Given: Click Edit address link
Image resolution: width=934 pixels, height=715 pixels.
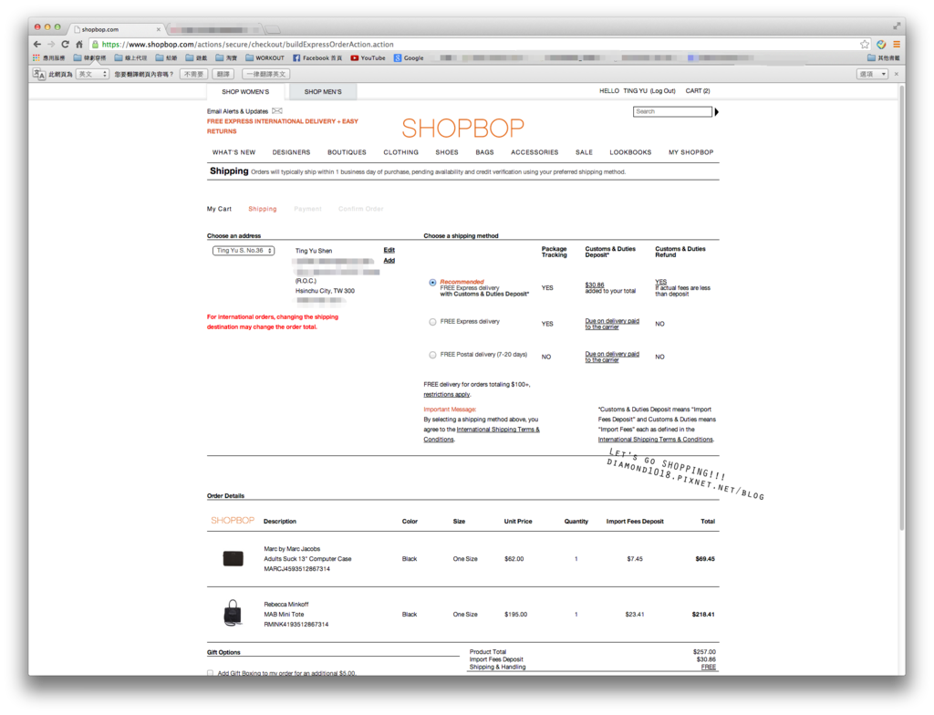Looking at the screenshot, I should click(x=389, y=250).
